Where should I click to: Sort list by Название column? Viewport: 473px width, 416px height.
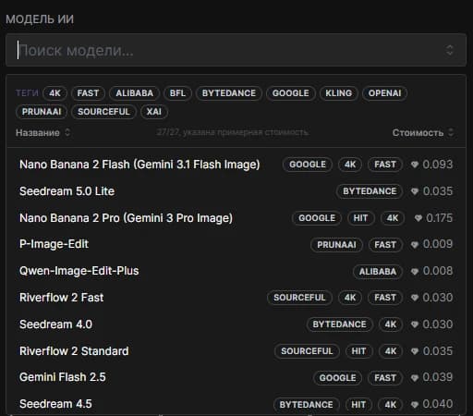pos(43,133)
